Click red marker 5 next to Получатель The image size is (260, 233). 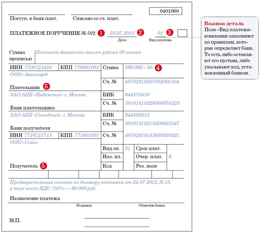coord(43,165)
